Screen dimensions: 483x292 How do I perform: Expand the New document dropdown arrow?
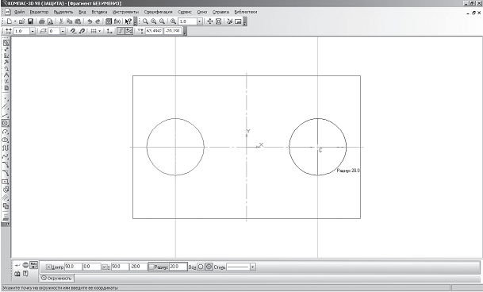coord(15,21)
